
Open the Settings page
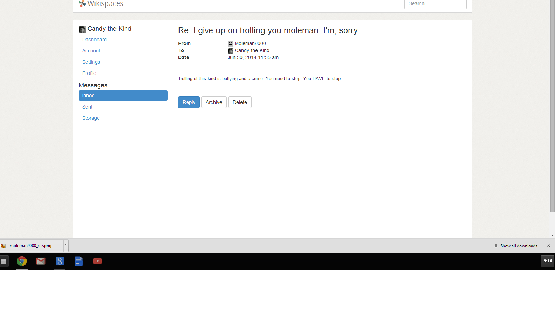click(x=91, y=62)
